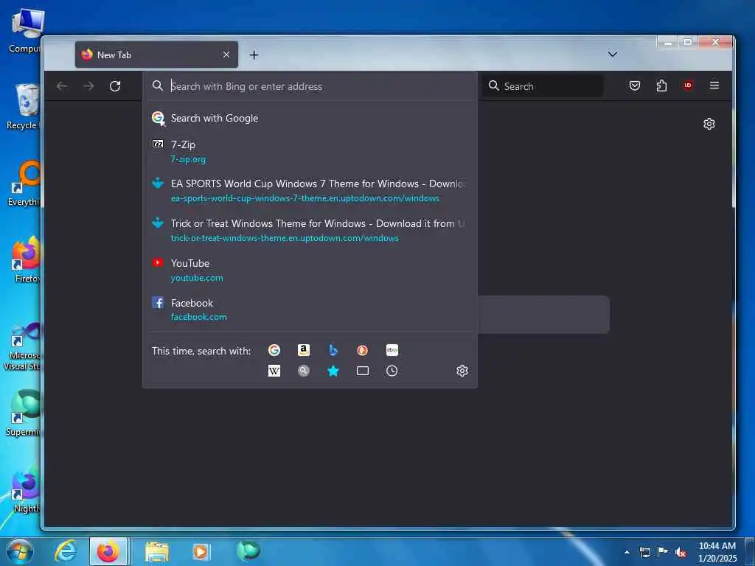The height and width of the screenshot is (566, 755).
Task: Personalize New Tab via gear icon
Action: (709, 124)
